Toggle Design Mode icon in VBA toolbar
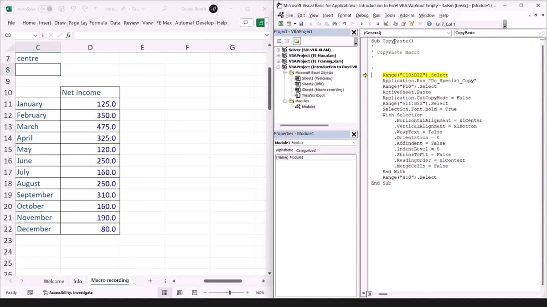The height and width of the screenshot is (307, 547). [386, 24]
